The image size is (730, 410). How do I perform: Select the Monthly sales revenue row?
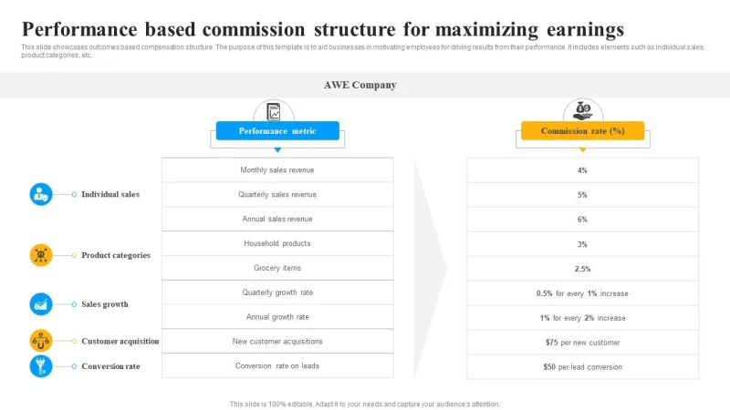[x=277, y=170]
